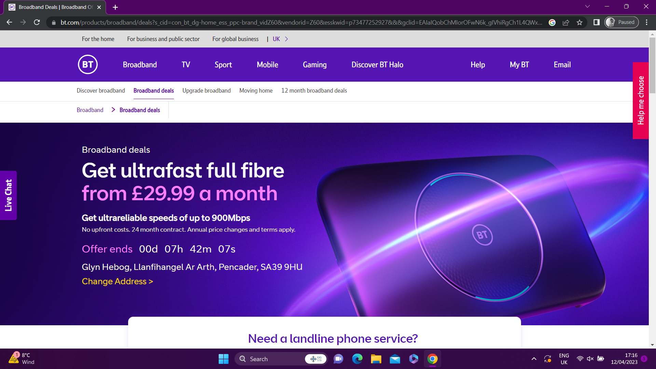Open the Live Chat side tab
656x369 pixels.
pyautogui.click(x=8, y=195)
